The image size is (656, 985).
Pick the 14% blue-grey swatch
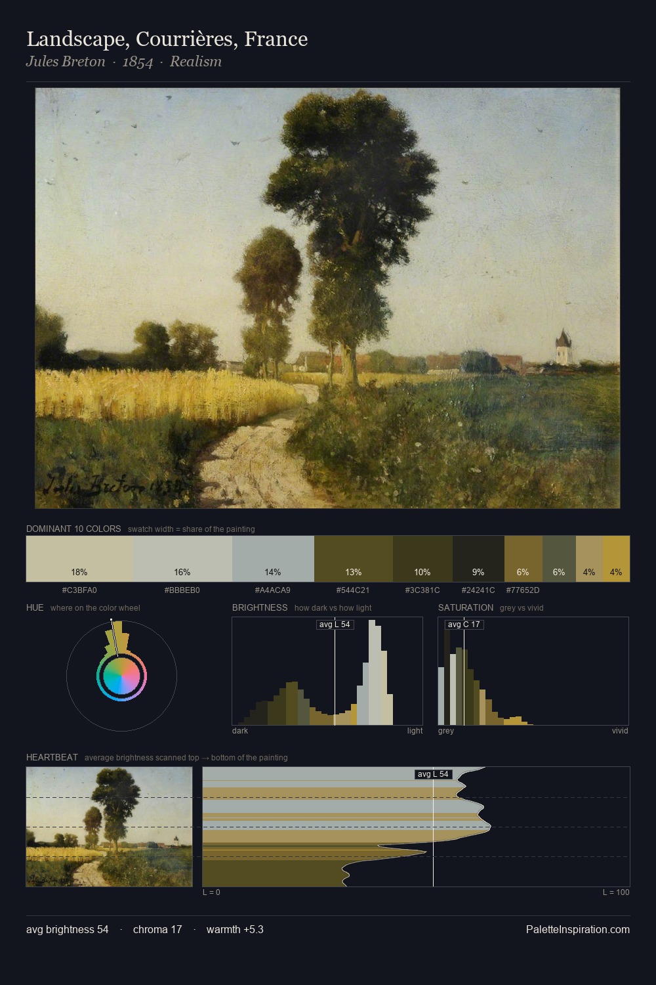(x=273, y=559)
